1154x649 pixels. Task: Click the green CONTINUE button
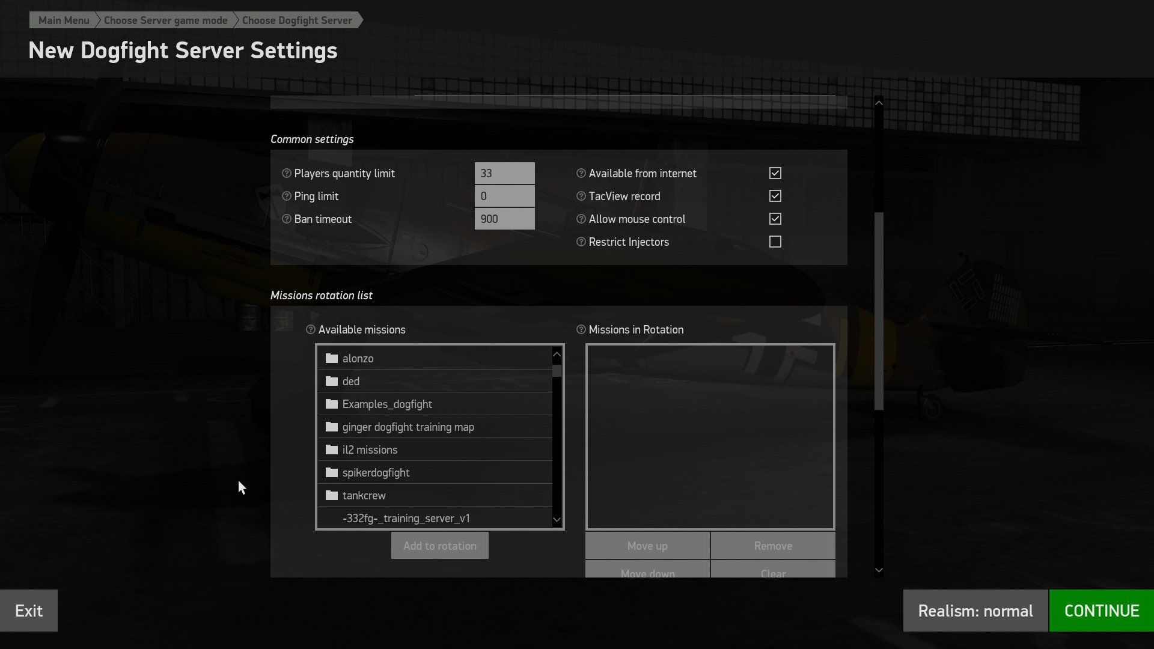1102,611
